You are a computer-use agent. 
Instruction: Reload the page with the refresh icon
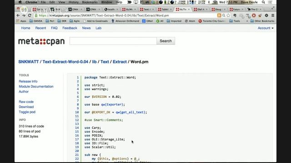click(x=30, y=15)
